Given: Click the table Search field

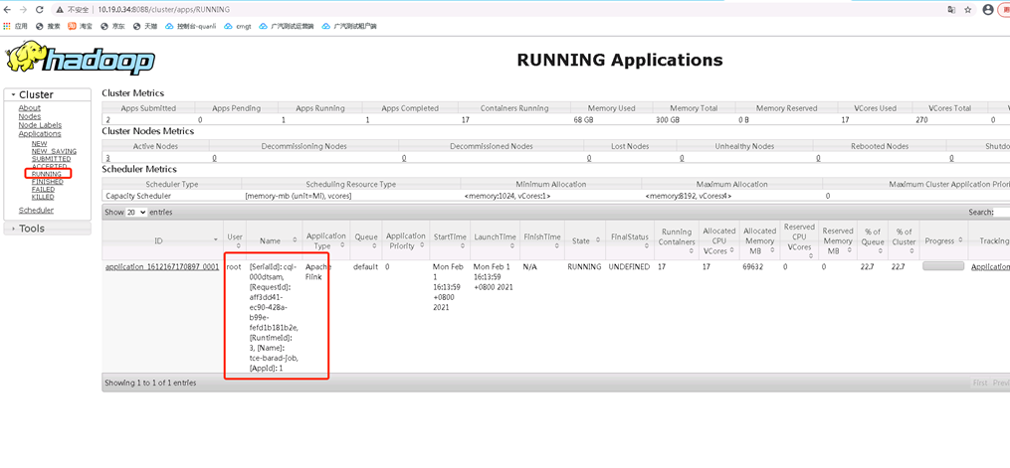Looking at the screenshot, I should (1002, 213).
